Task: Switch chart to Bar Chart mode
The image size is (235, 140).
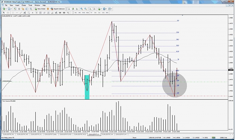Action: tap(69, 9)
